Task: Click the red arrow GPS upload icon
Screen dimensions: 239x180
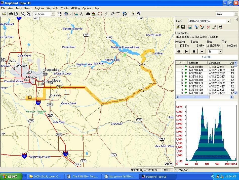Action: (202, 27)
